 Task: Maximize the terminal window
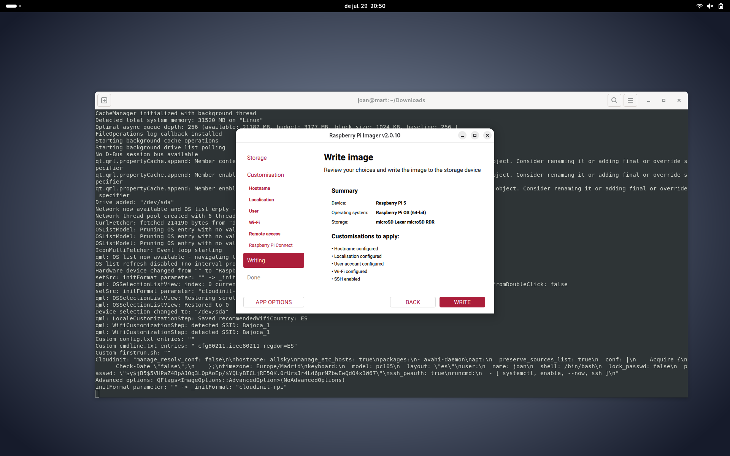664,100
